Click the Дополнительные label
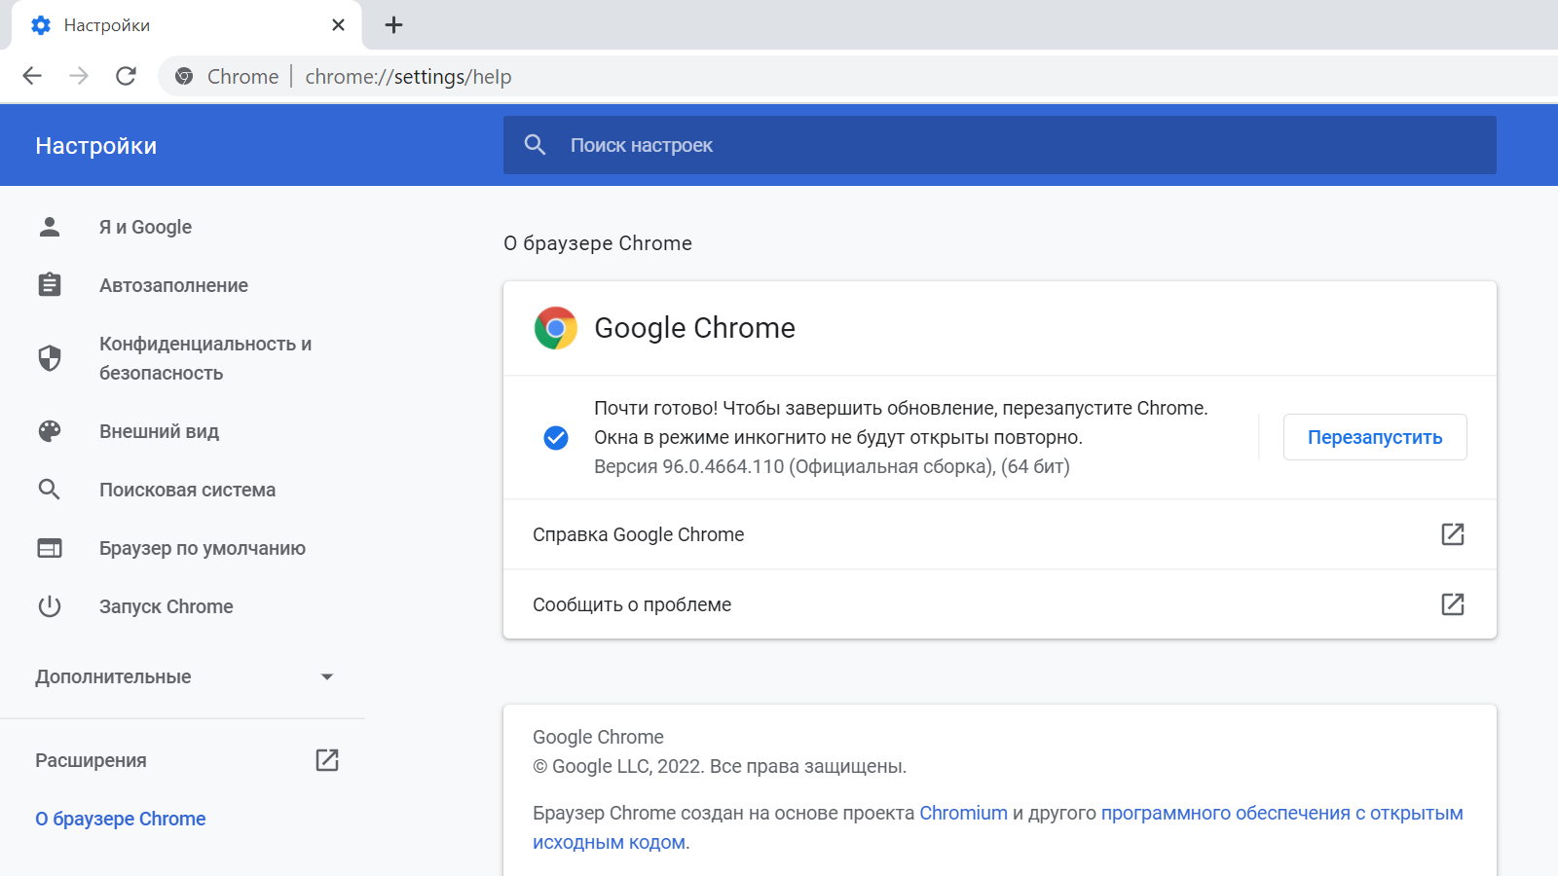Screen dimensions: 1558x876 (x=113, y=676)
